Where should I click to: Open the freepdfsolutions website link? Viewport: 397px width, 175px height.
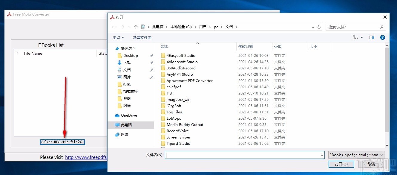tap(86, 157)
